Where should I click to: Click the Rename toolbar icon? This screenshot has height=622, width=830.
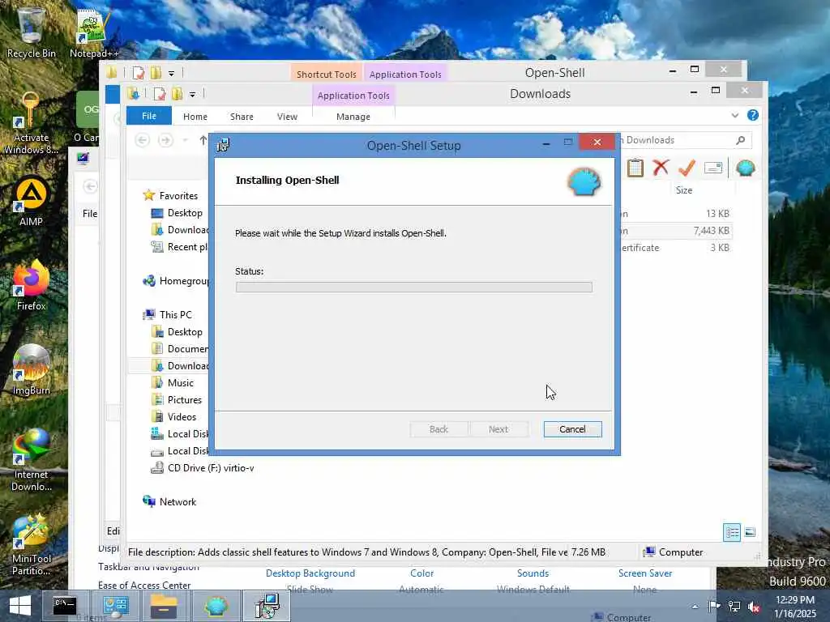point(713,168)
